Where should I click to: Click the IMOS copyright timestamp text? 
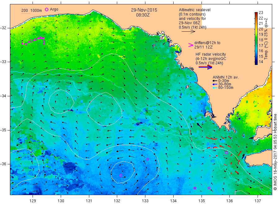(x=275, y=152)
